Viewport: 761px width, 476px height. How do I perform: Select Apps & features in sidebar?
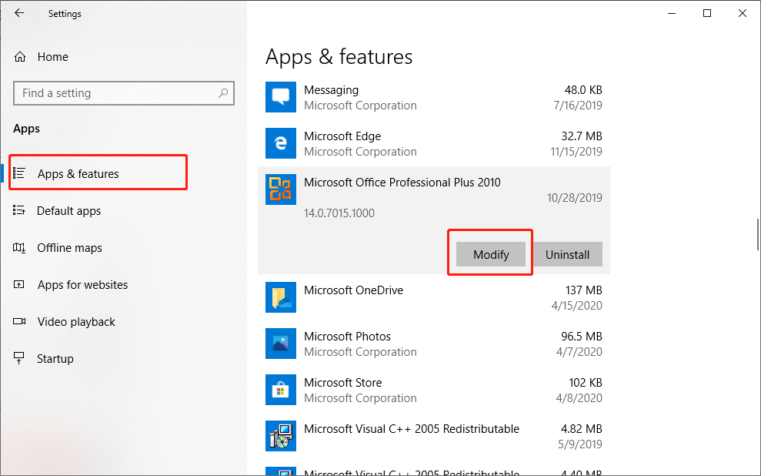tap(78, 173)
